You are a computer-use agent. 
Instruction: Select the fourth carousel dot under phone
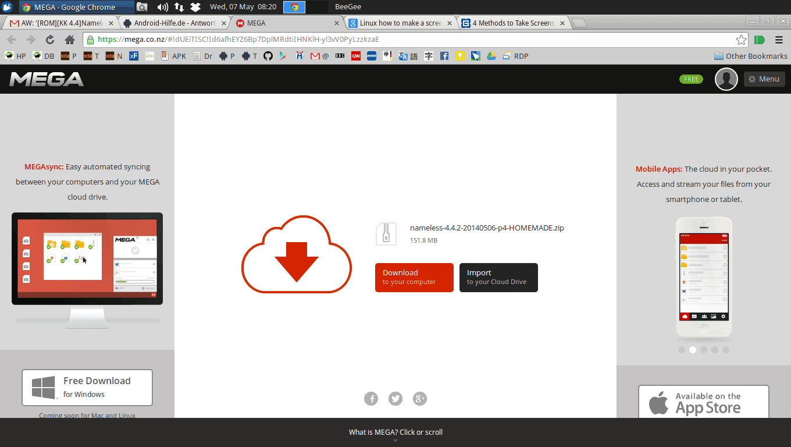715,350
